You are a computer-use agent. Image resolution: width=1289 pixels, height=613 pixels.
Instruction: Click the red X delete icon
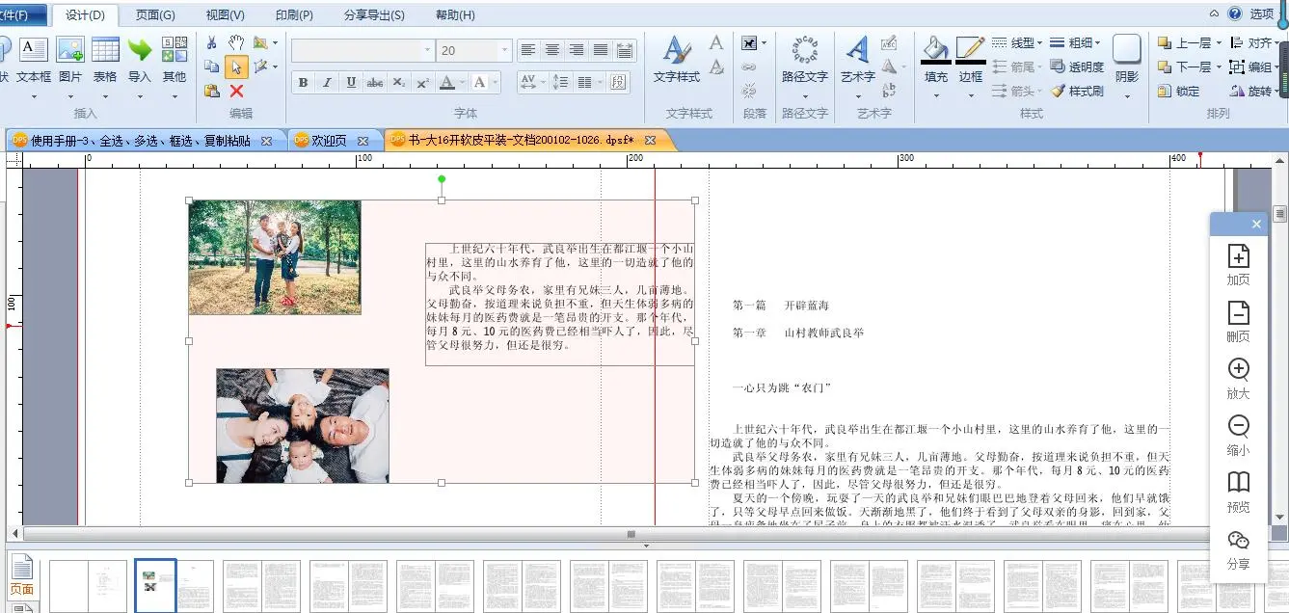[236, 91]
